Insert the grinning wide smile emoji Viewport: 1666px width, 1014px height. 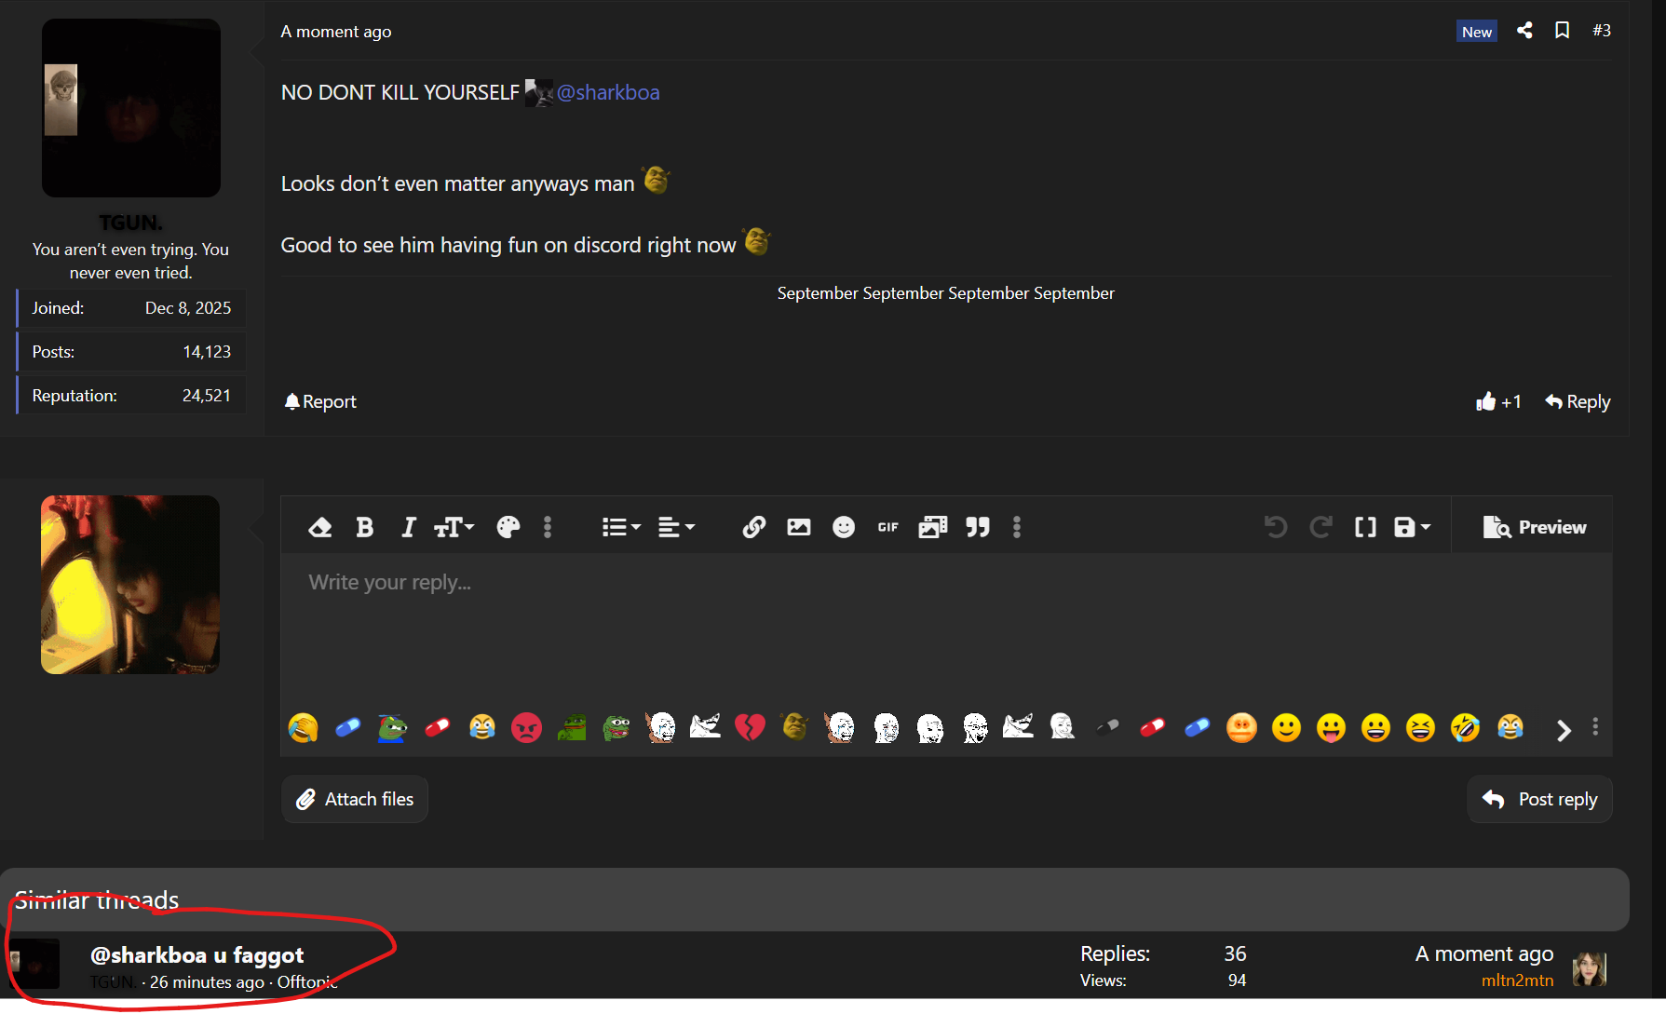tap(1376, 727)
